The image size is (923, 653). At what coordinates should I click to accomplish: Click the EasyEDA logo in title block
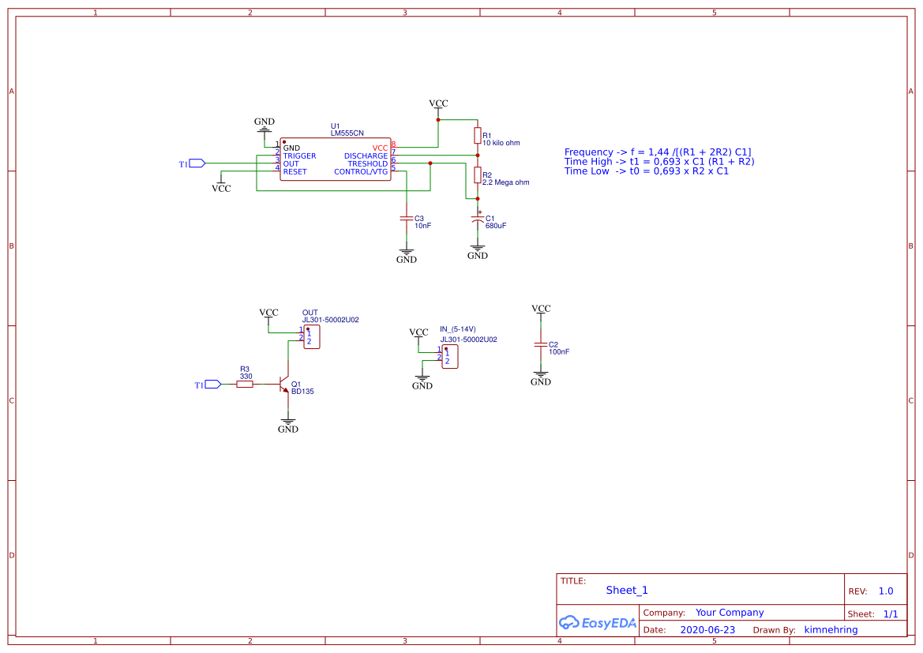click(x=597, y=623)
